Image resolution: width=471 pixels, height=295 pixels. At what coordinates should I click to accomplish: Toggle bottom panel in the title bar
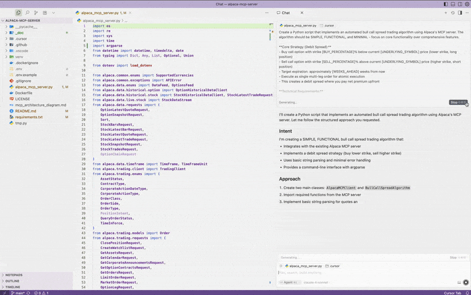453,4
